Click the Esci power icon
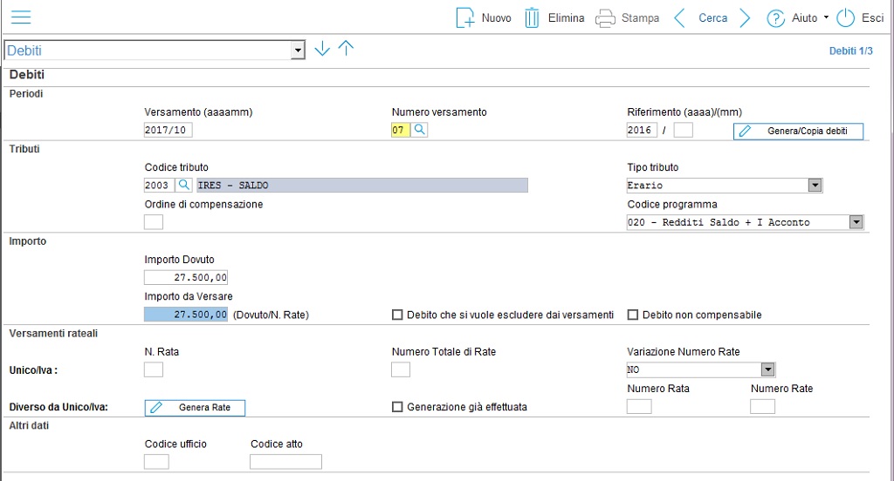Image resolution: width=894 pixels, height=481 pixels. 845,18
